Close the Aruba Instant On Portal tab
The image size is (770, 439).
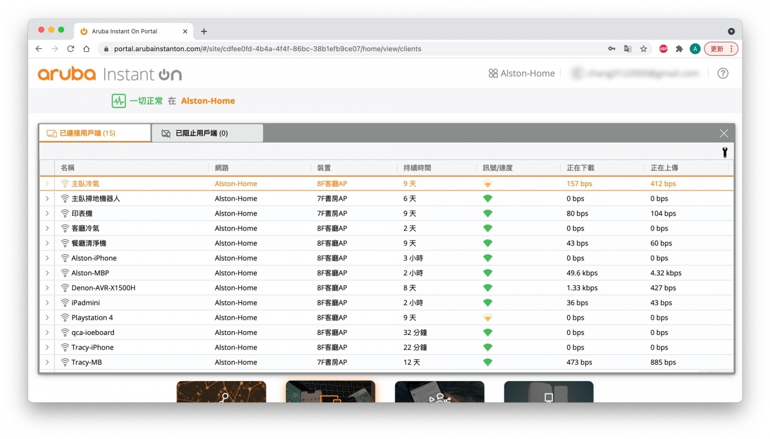[x=185, y=31]
